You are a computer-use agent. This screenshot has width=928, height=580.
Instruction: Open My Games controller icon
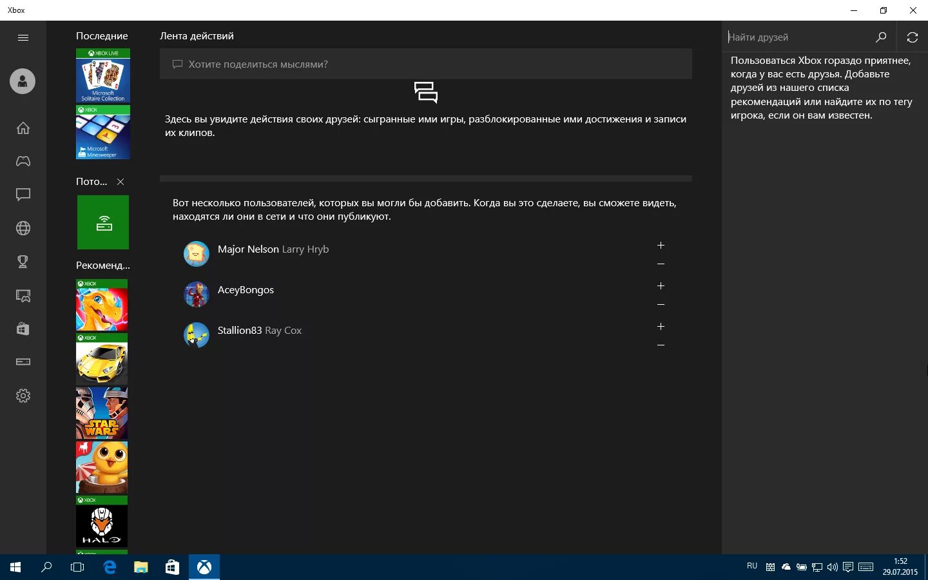coord(23,161)
